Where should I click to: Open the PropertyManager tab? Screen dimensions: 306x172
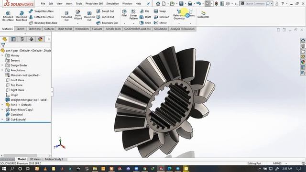(x=13, y=39)
